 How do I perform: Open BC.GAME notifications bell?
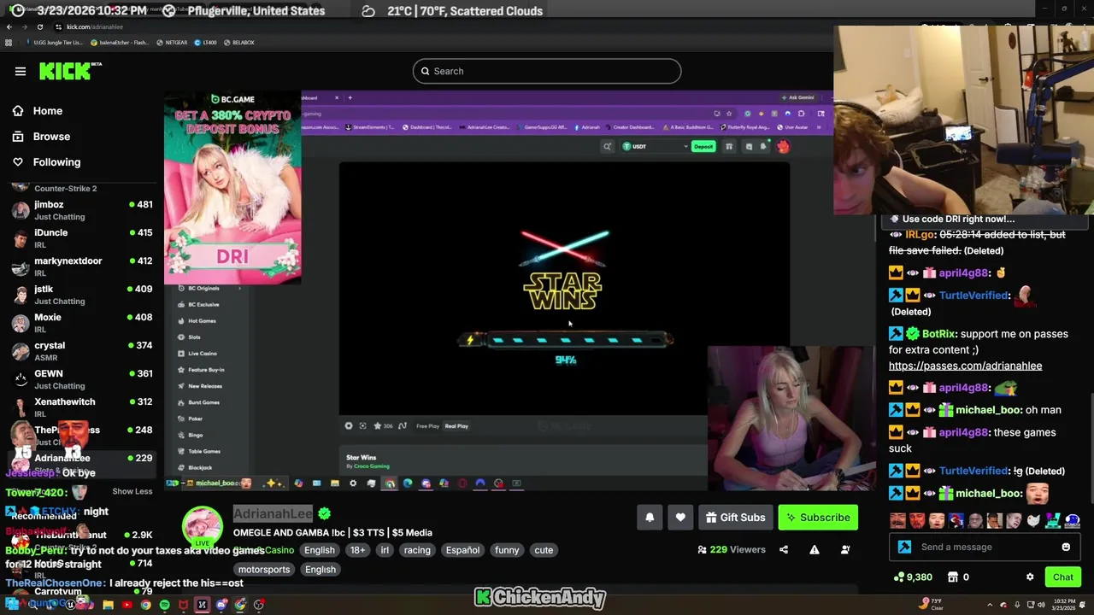click(x=764, y=146)
